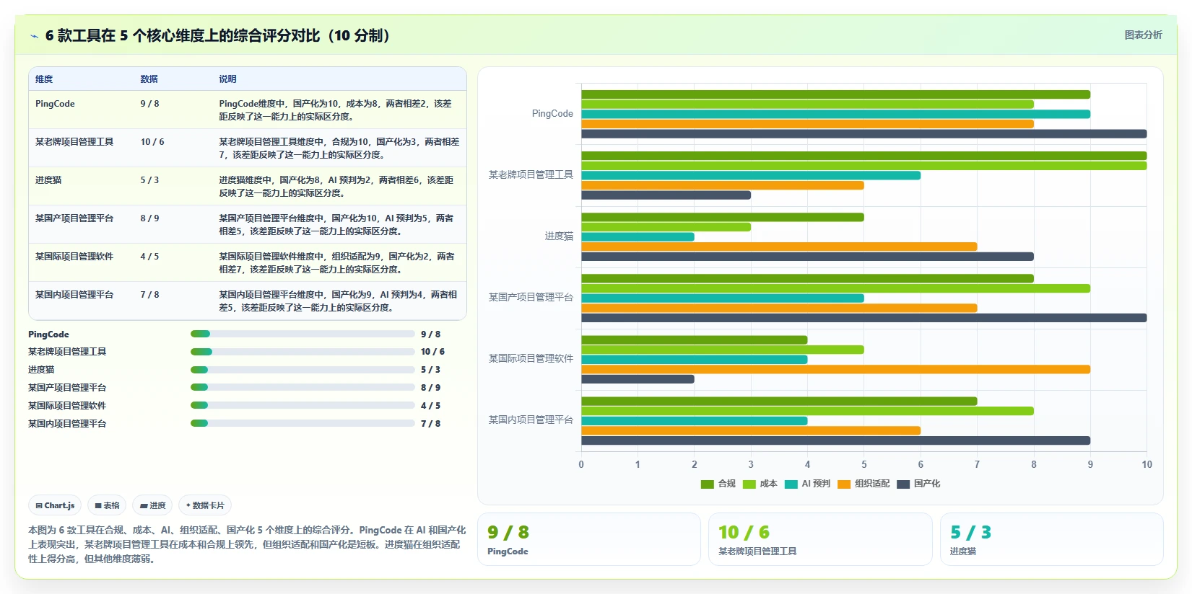Screen dimensions: 1192x594
Task: Click the 进度猫 progress bar
Action: (303, 370)
